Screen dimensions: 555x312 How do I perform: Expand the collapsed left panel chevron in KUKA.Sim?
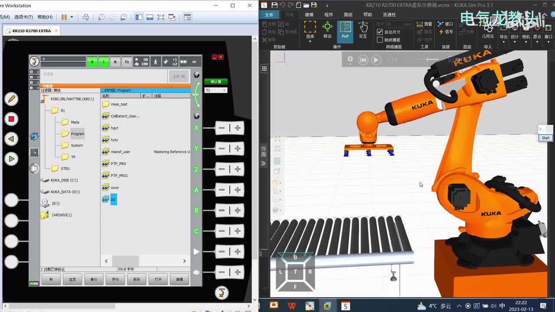[263, 163]
